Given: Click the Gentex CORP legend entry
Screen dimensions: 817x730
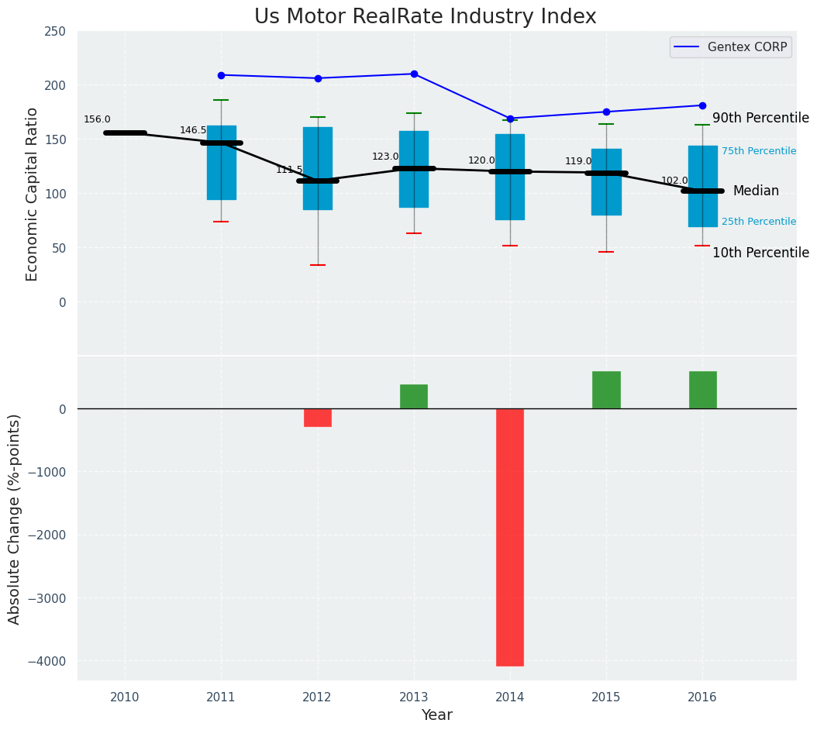Looking at the screenshot, I should coord(731,47).
